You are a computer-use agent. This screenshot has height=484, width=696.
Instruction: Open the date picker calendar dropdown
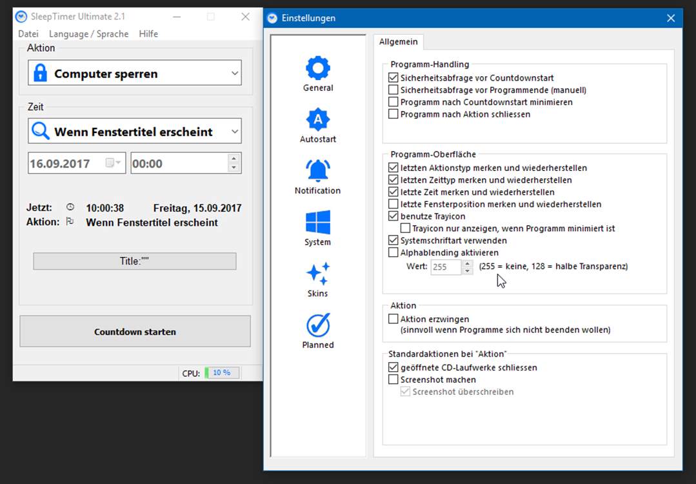tap(113, 163)
